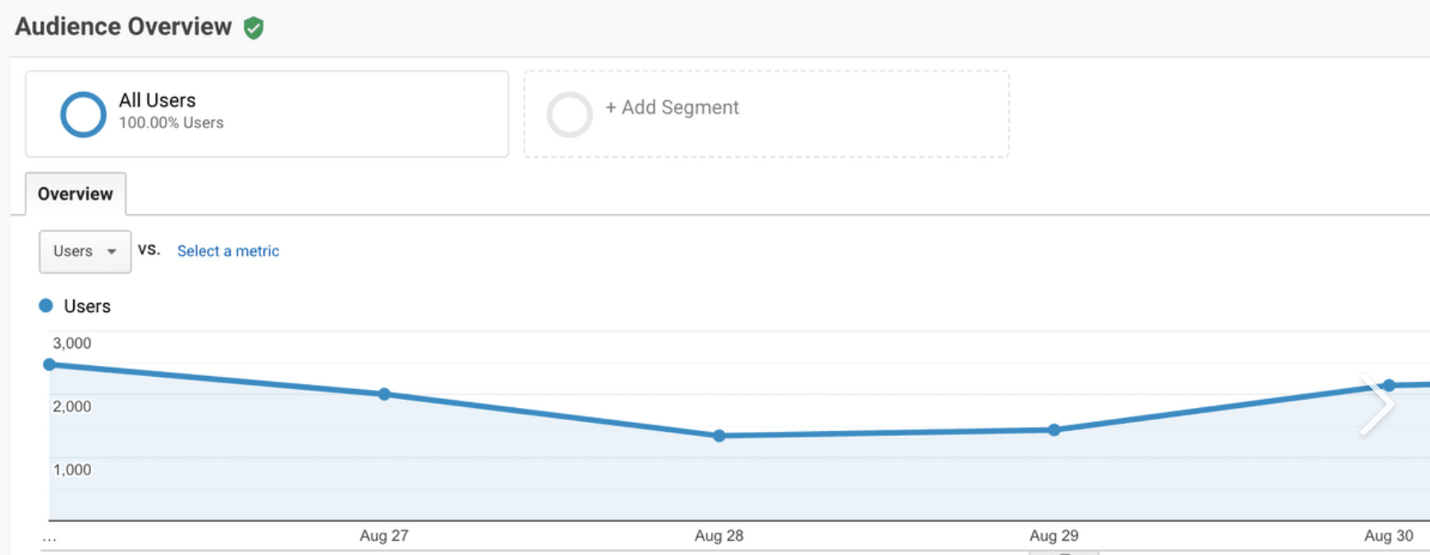Screen dimensions: 1430x555
Task: Click the Aug 30 axis label
Action: [x=1388, y=535]
